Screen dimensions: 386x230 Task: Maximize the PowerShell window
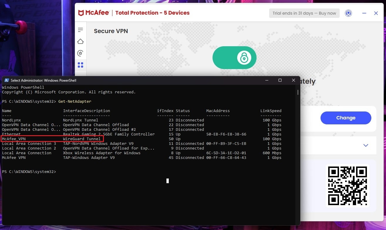[280, 80]
